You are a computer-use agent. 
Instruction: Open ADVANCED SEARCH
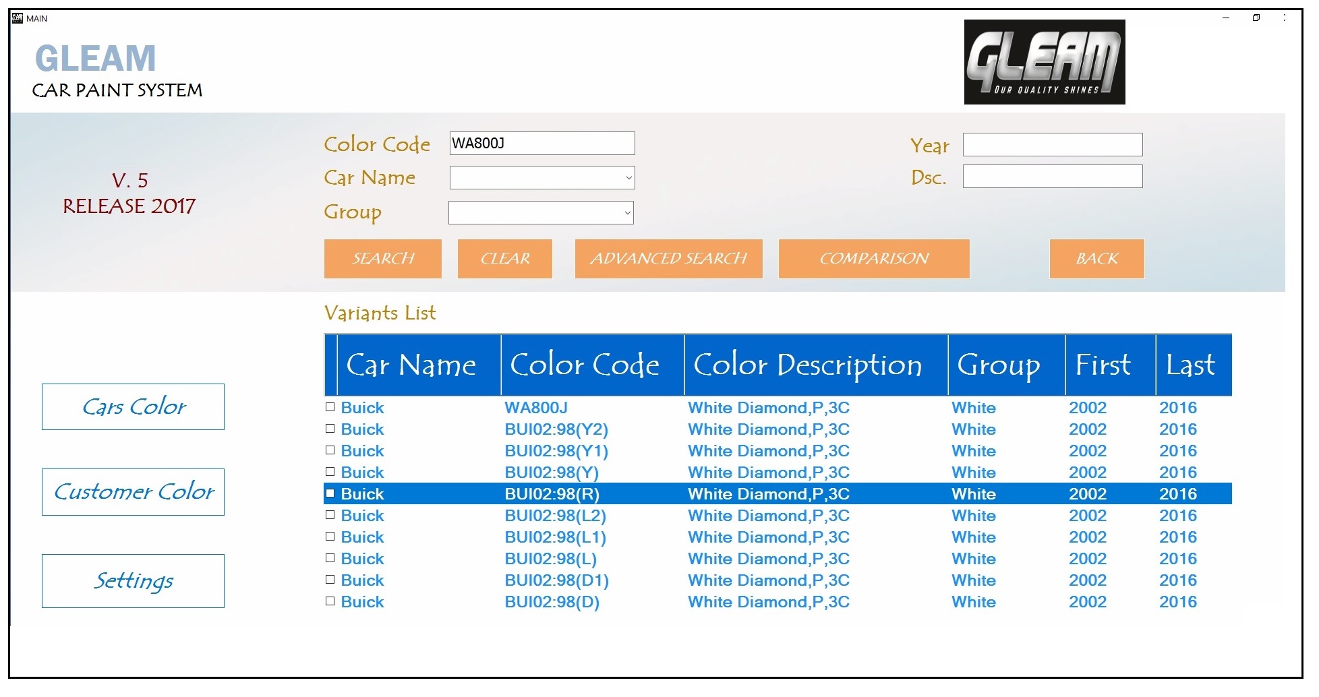[669, 259]
